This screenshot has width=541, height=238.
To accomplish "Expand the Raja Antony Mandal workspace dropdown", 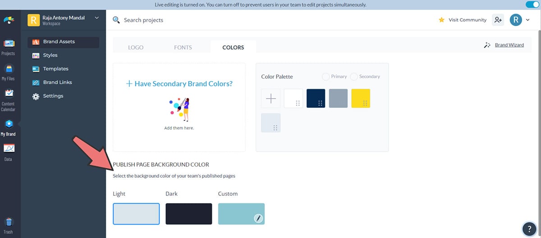I will [x=96, y=18].
